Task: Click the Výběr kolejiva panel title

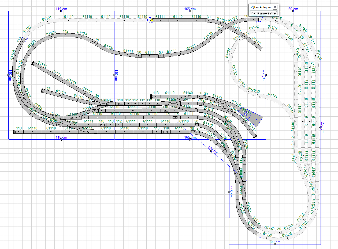Action: point(260,7)
